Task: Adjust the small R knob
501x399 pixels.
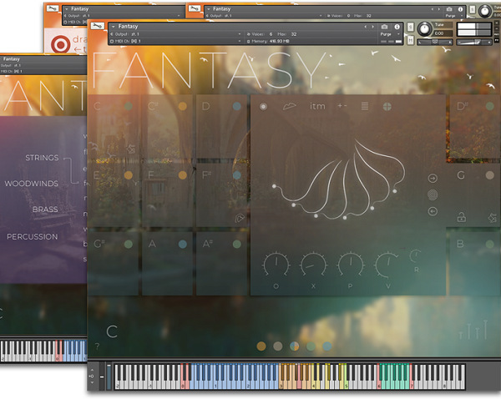Action: point(416,255)
